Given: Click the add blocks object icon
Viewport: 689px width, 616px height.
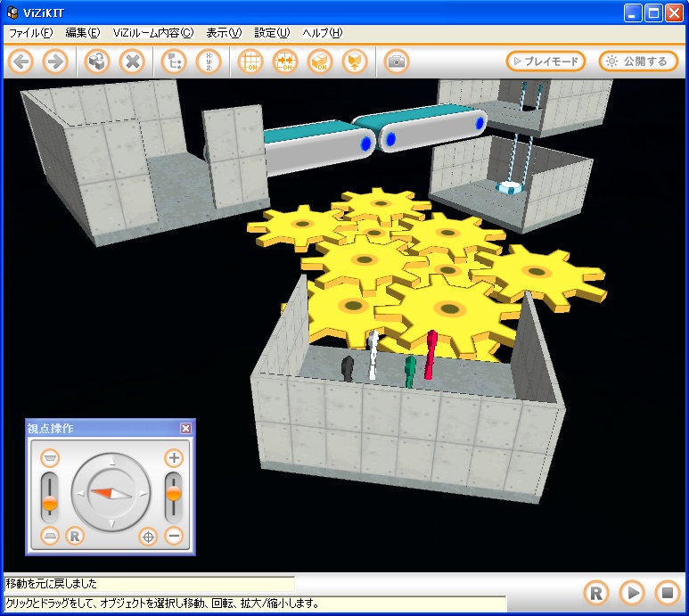Looking at the screenshot, I should click(97, 62).
